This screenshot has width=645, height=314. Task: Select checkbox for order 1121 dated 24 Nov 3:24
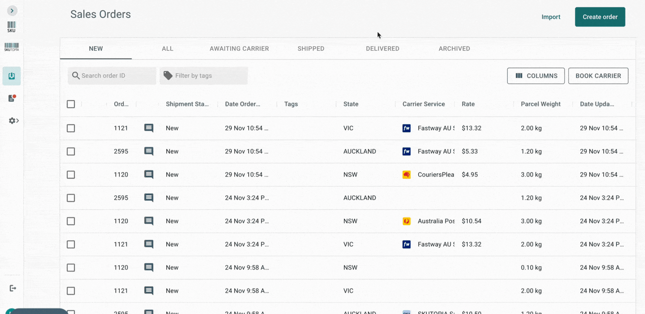(71, 244)
